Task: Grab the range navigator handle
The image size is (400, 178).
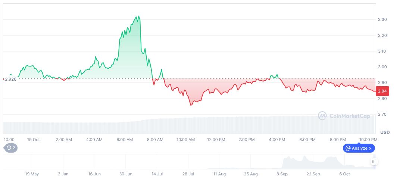Action: point(374,162)
